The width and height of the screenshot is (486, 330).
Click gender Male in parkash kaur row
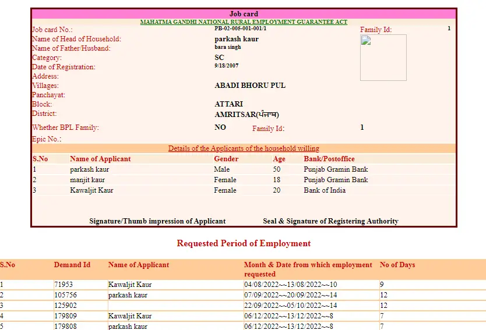(221, 169)
